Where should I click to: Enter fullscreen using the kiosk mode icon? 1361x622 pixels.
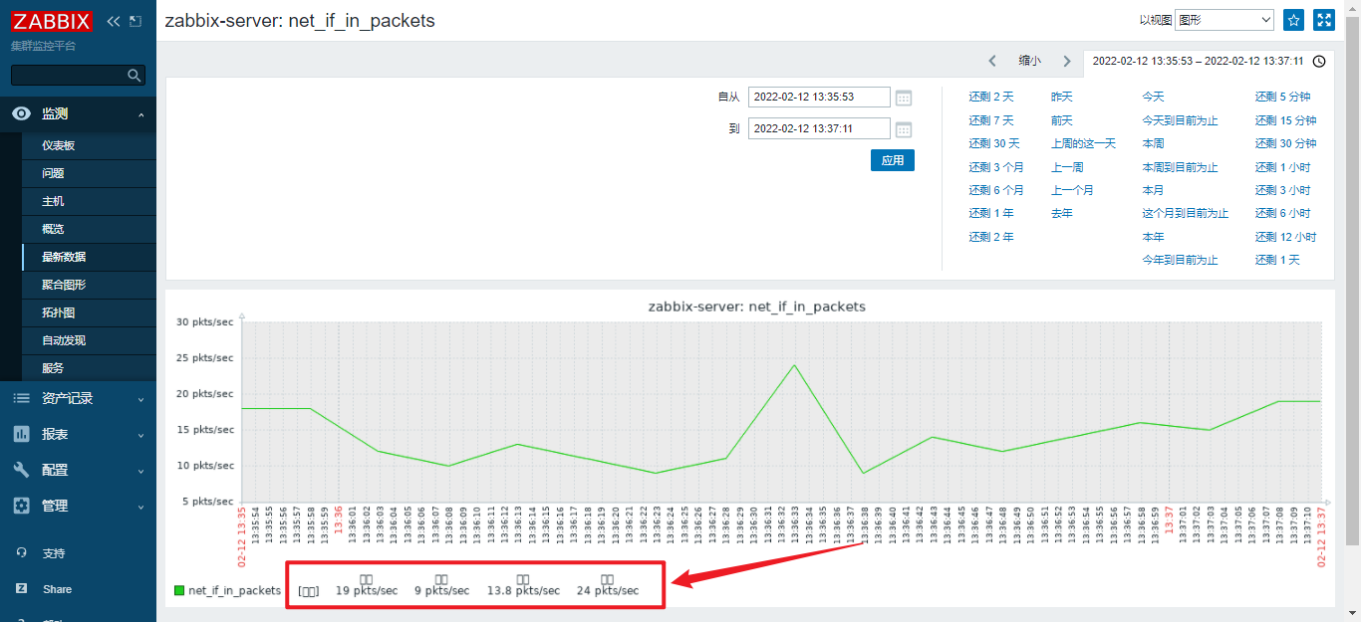click(x=1323, y=20)
